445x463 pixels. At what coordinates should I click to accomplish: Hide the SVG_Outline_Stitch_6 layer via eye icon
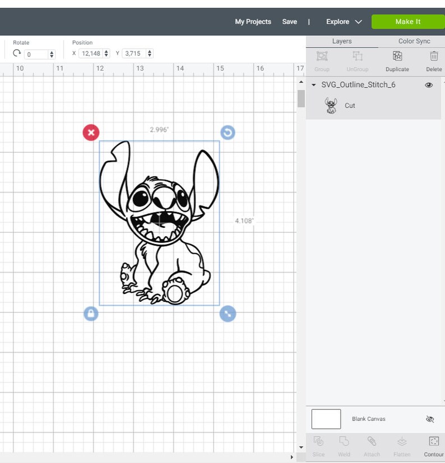click(429, 85)
